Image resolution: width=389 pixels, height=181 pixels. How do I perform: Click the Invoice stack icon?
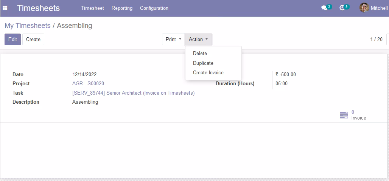[344, 115]
